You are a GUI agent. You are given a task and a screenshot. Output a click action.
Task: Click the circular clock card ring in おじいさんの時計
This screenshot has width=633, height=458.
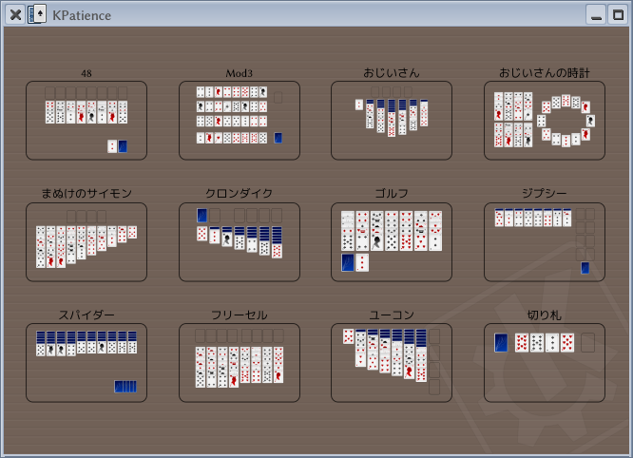pyautogui.click(x=566, y=121)
